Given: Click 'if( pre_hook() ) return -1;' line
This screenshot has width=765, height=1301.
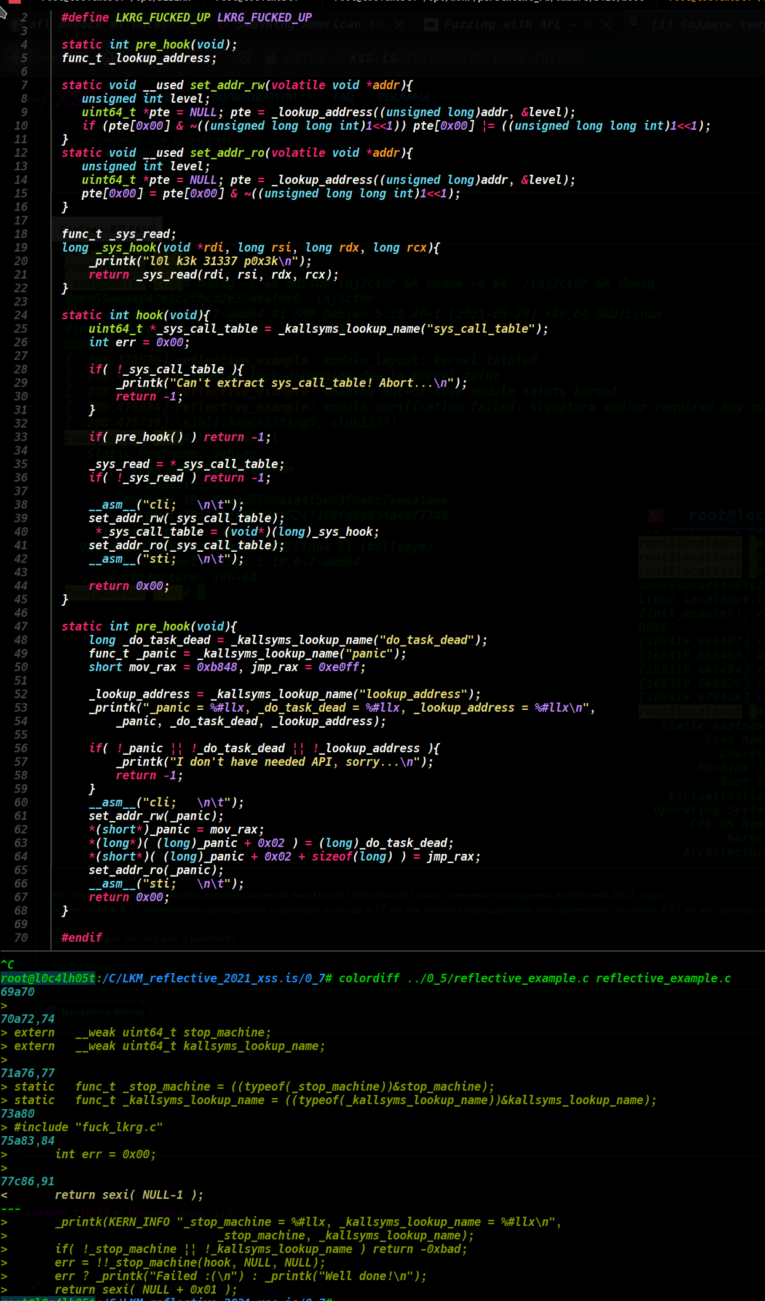Looking at the screenshot, I should (x=180, y=437).
